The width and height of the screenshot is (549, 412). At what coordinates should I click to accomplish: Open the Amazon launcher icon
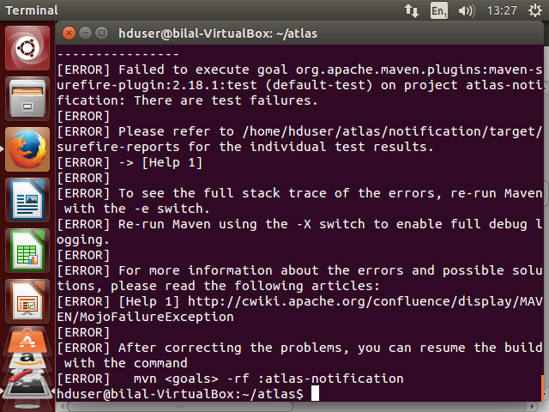[x=27, y=360]
